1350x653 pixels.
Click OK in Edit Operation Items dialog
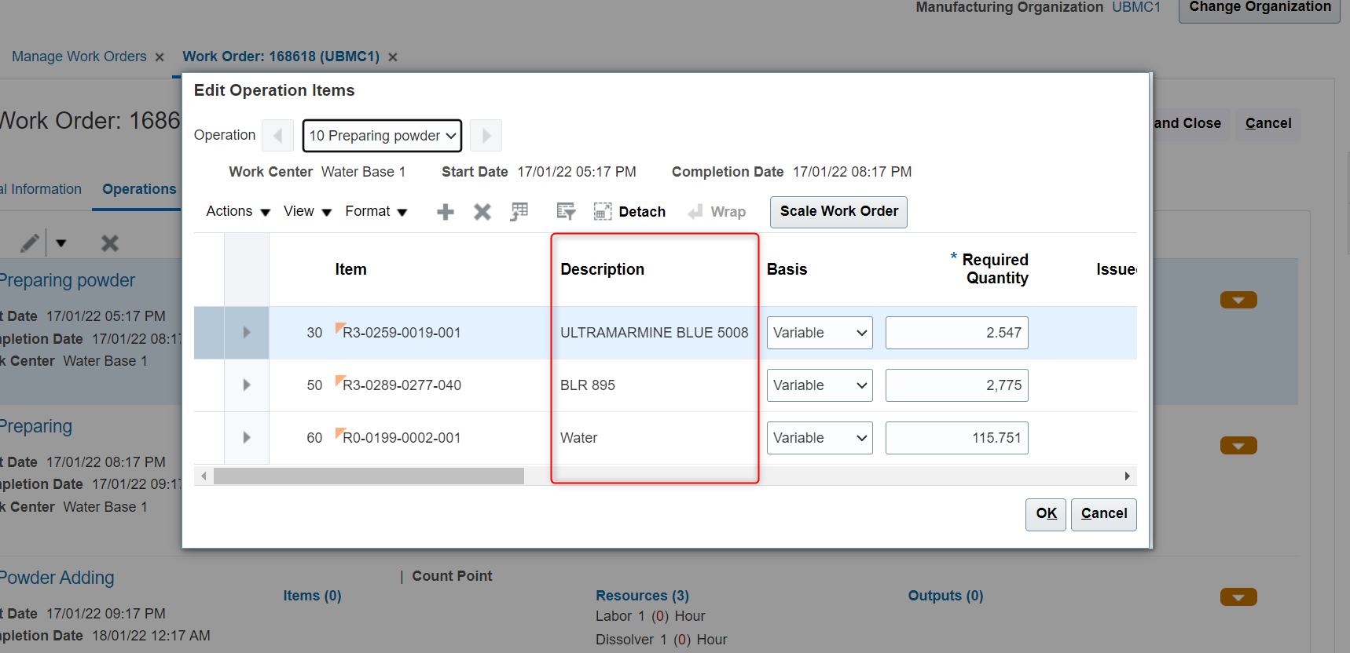click(1046, 514)
